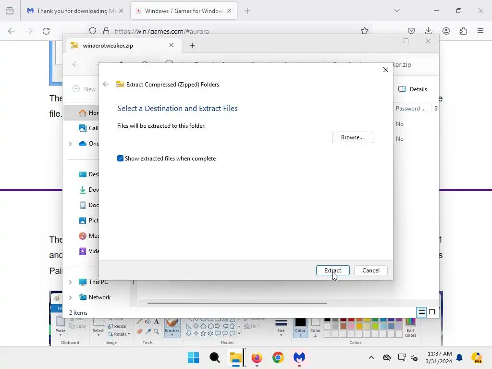Switch to the Thank you for downloading tab
This screenshot has height=369, width=492.
75,11
